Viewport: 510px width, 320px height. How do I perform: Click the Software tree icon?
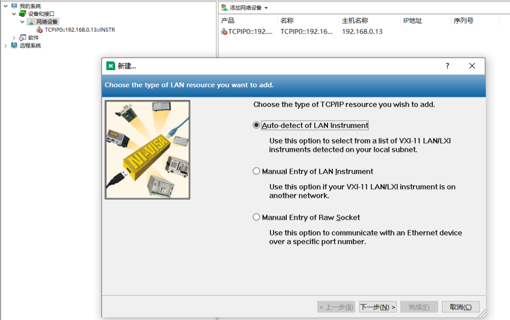click(x=22, y=38)
